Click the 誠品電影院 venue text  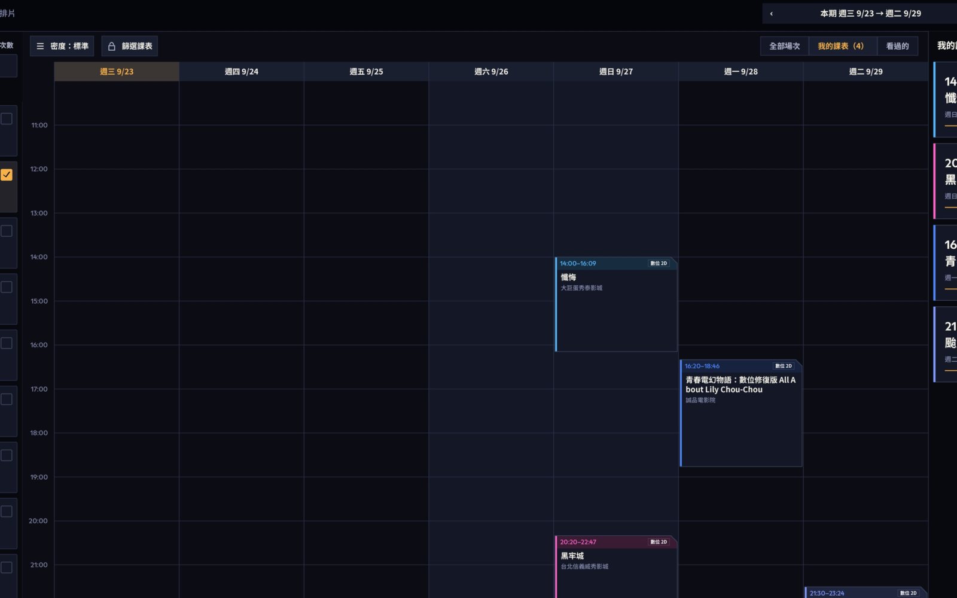pyautogui.click(x=700, y=400)
